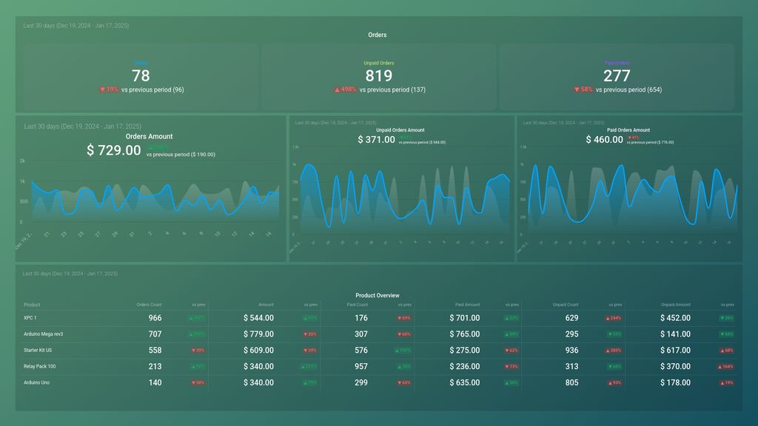
Task: Click the red 164% badge in Relay Pack row
Action: pos(725,367)
